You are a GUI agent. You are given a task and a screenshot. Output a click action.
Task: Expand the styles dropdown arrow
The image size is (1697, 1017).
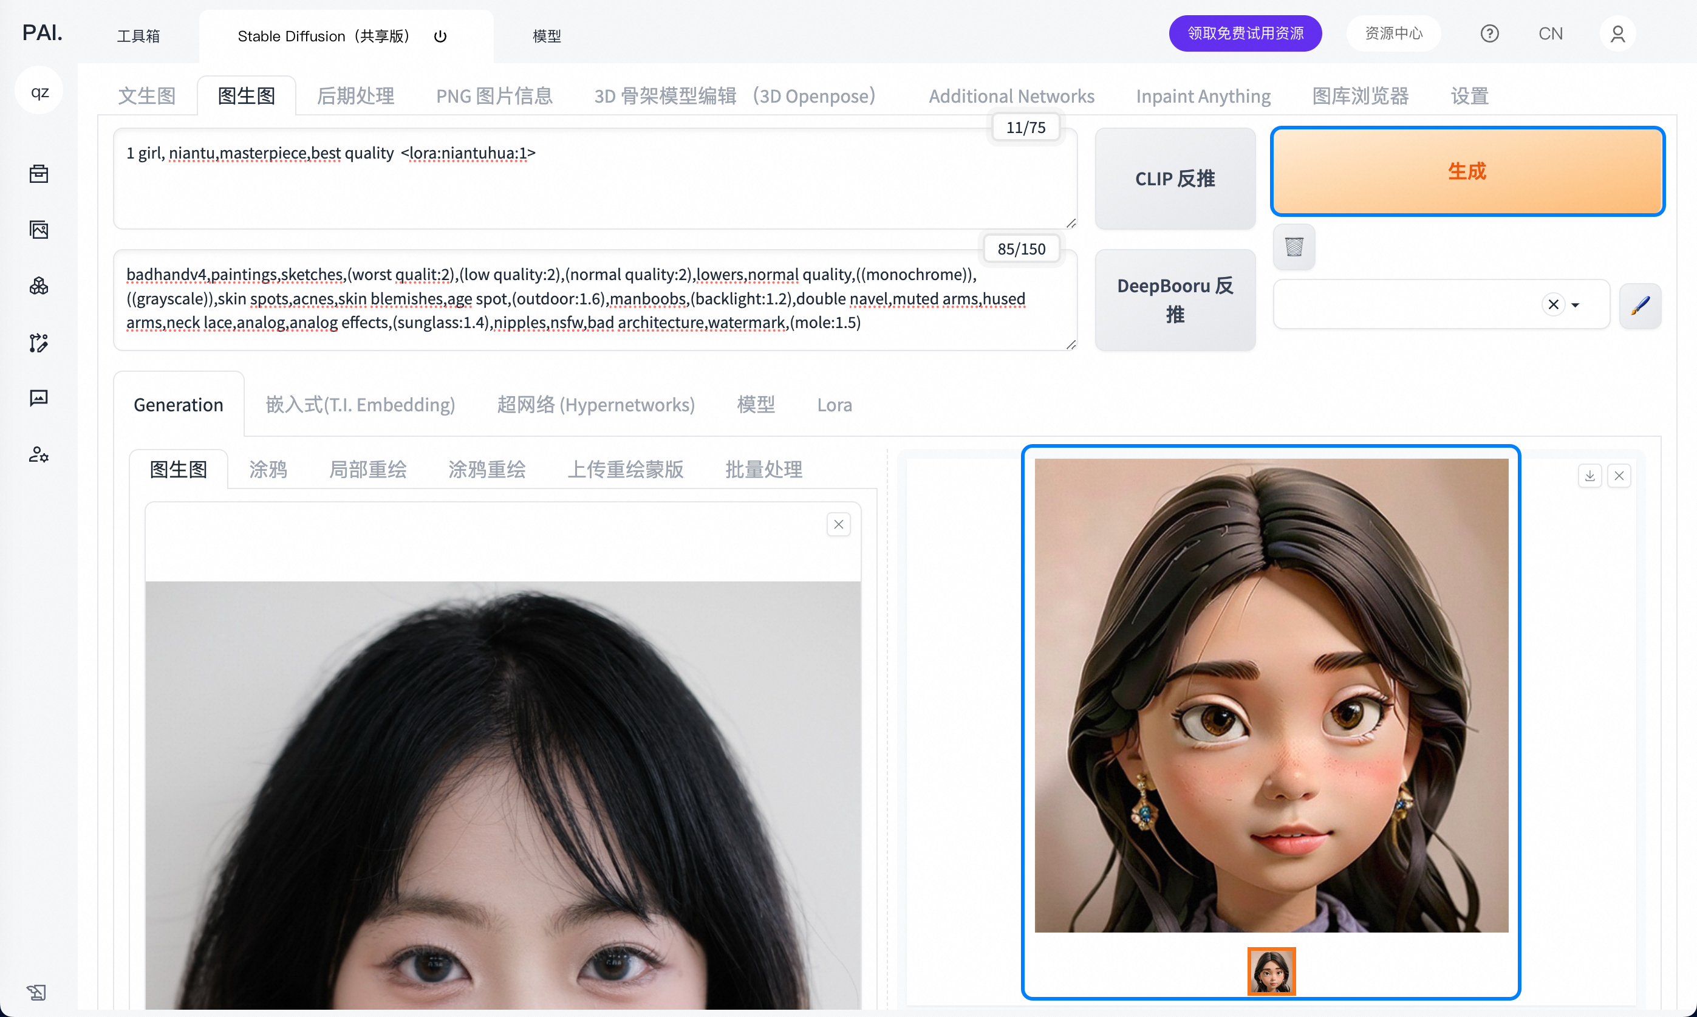pos(1575,305)
